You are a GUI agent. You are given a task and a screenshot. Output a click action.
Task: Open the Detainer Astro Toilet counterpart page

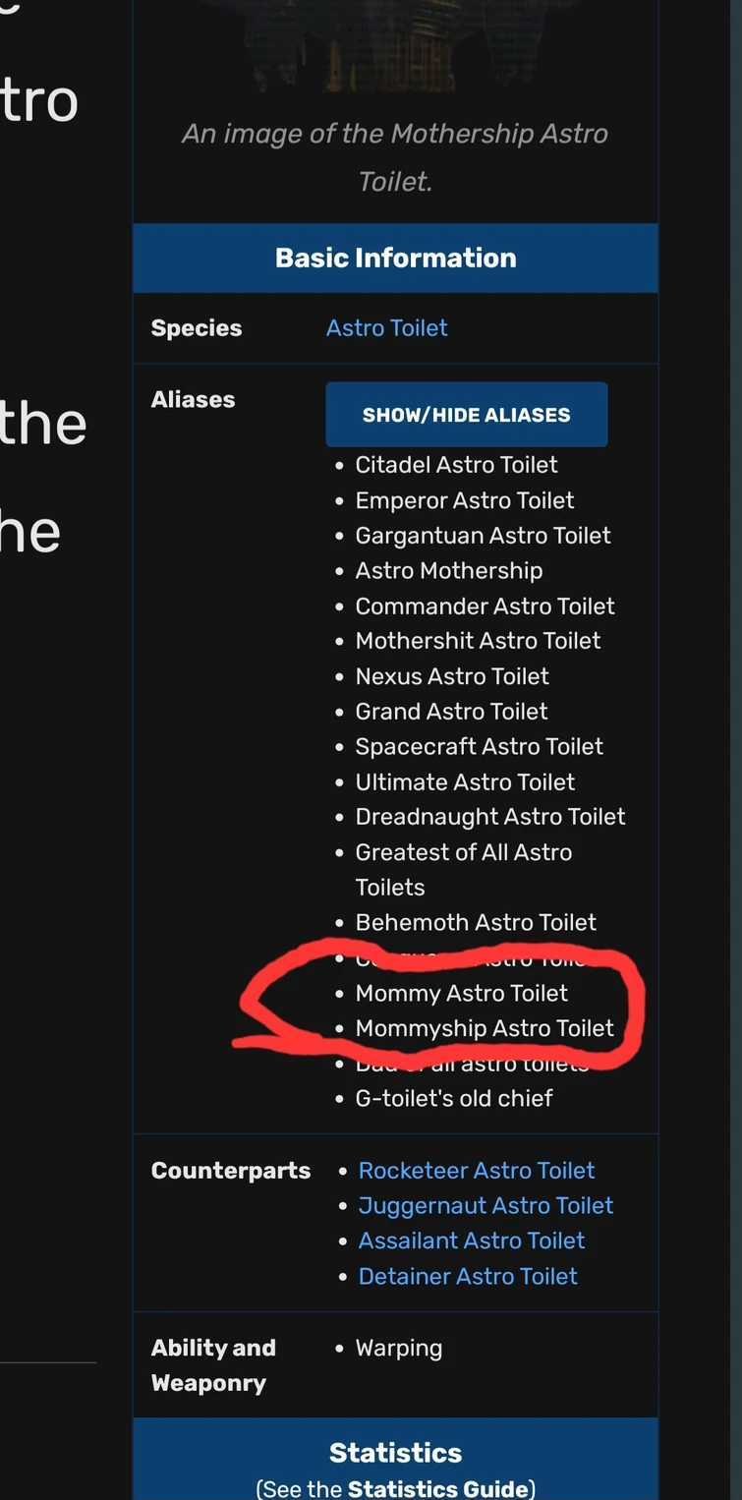(x=470, y=1276)
